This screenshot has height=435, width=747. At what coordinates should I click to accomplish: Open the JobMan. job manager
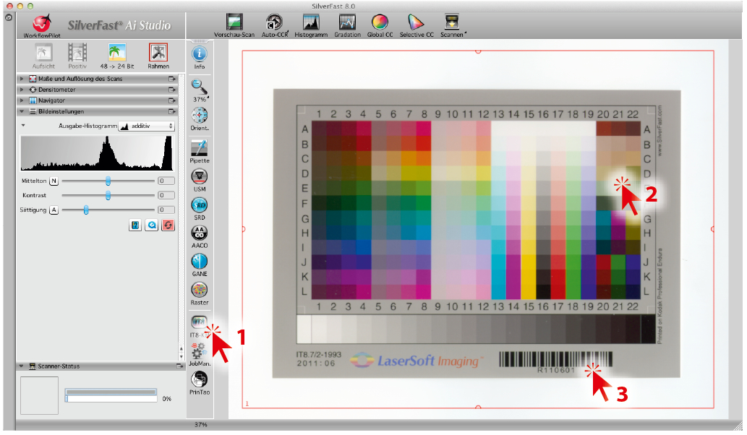click(x=199, y=355)
